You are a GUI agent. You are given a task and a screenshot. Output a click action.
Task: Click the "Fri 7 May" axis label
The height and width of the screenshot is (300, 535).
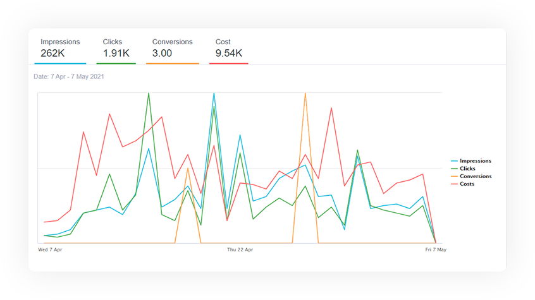click(x=436, y=249)
